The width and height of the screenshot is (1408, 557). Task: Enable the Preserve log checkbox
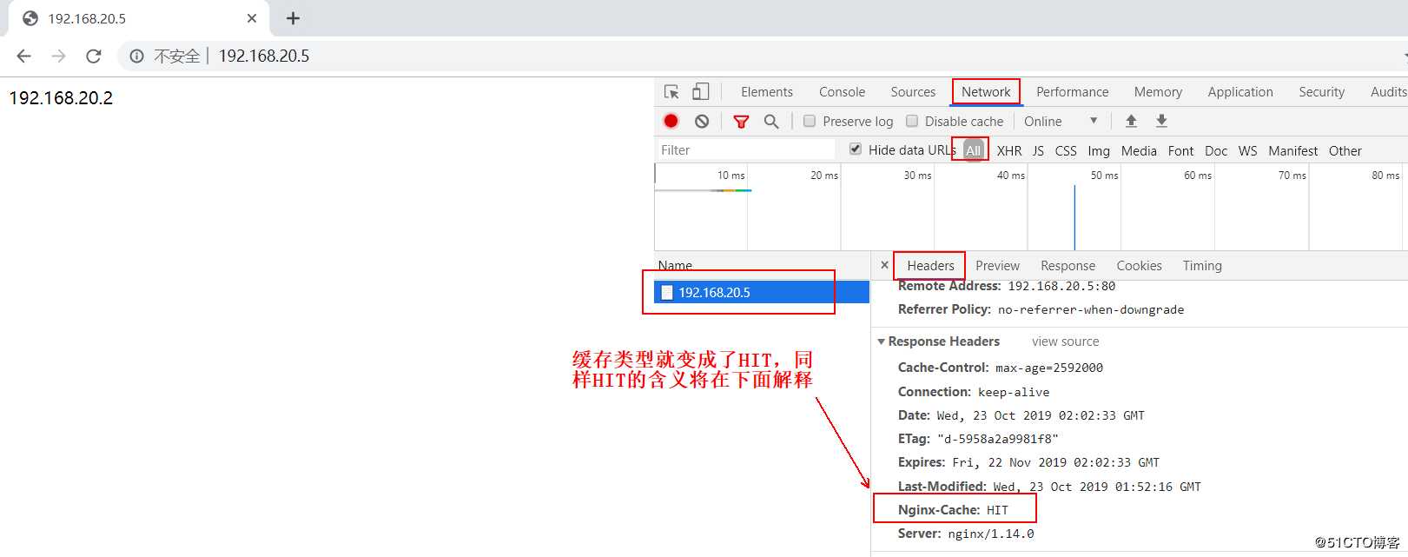[810, 121]
